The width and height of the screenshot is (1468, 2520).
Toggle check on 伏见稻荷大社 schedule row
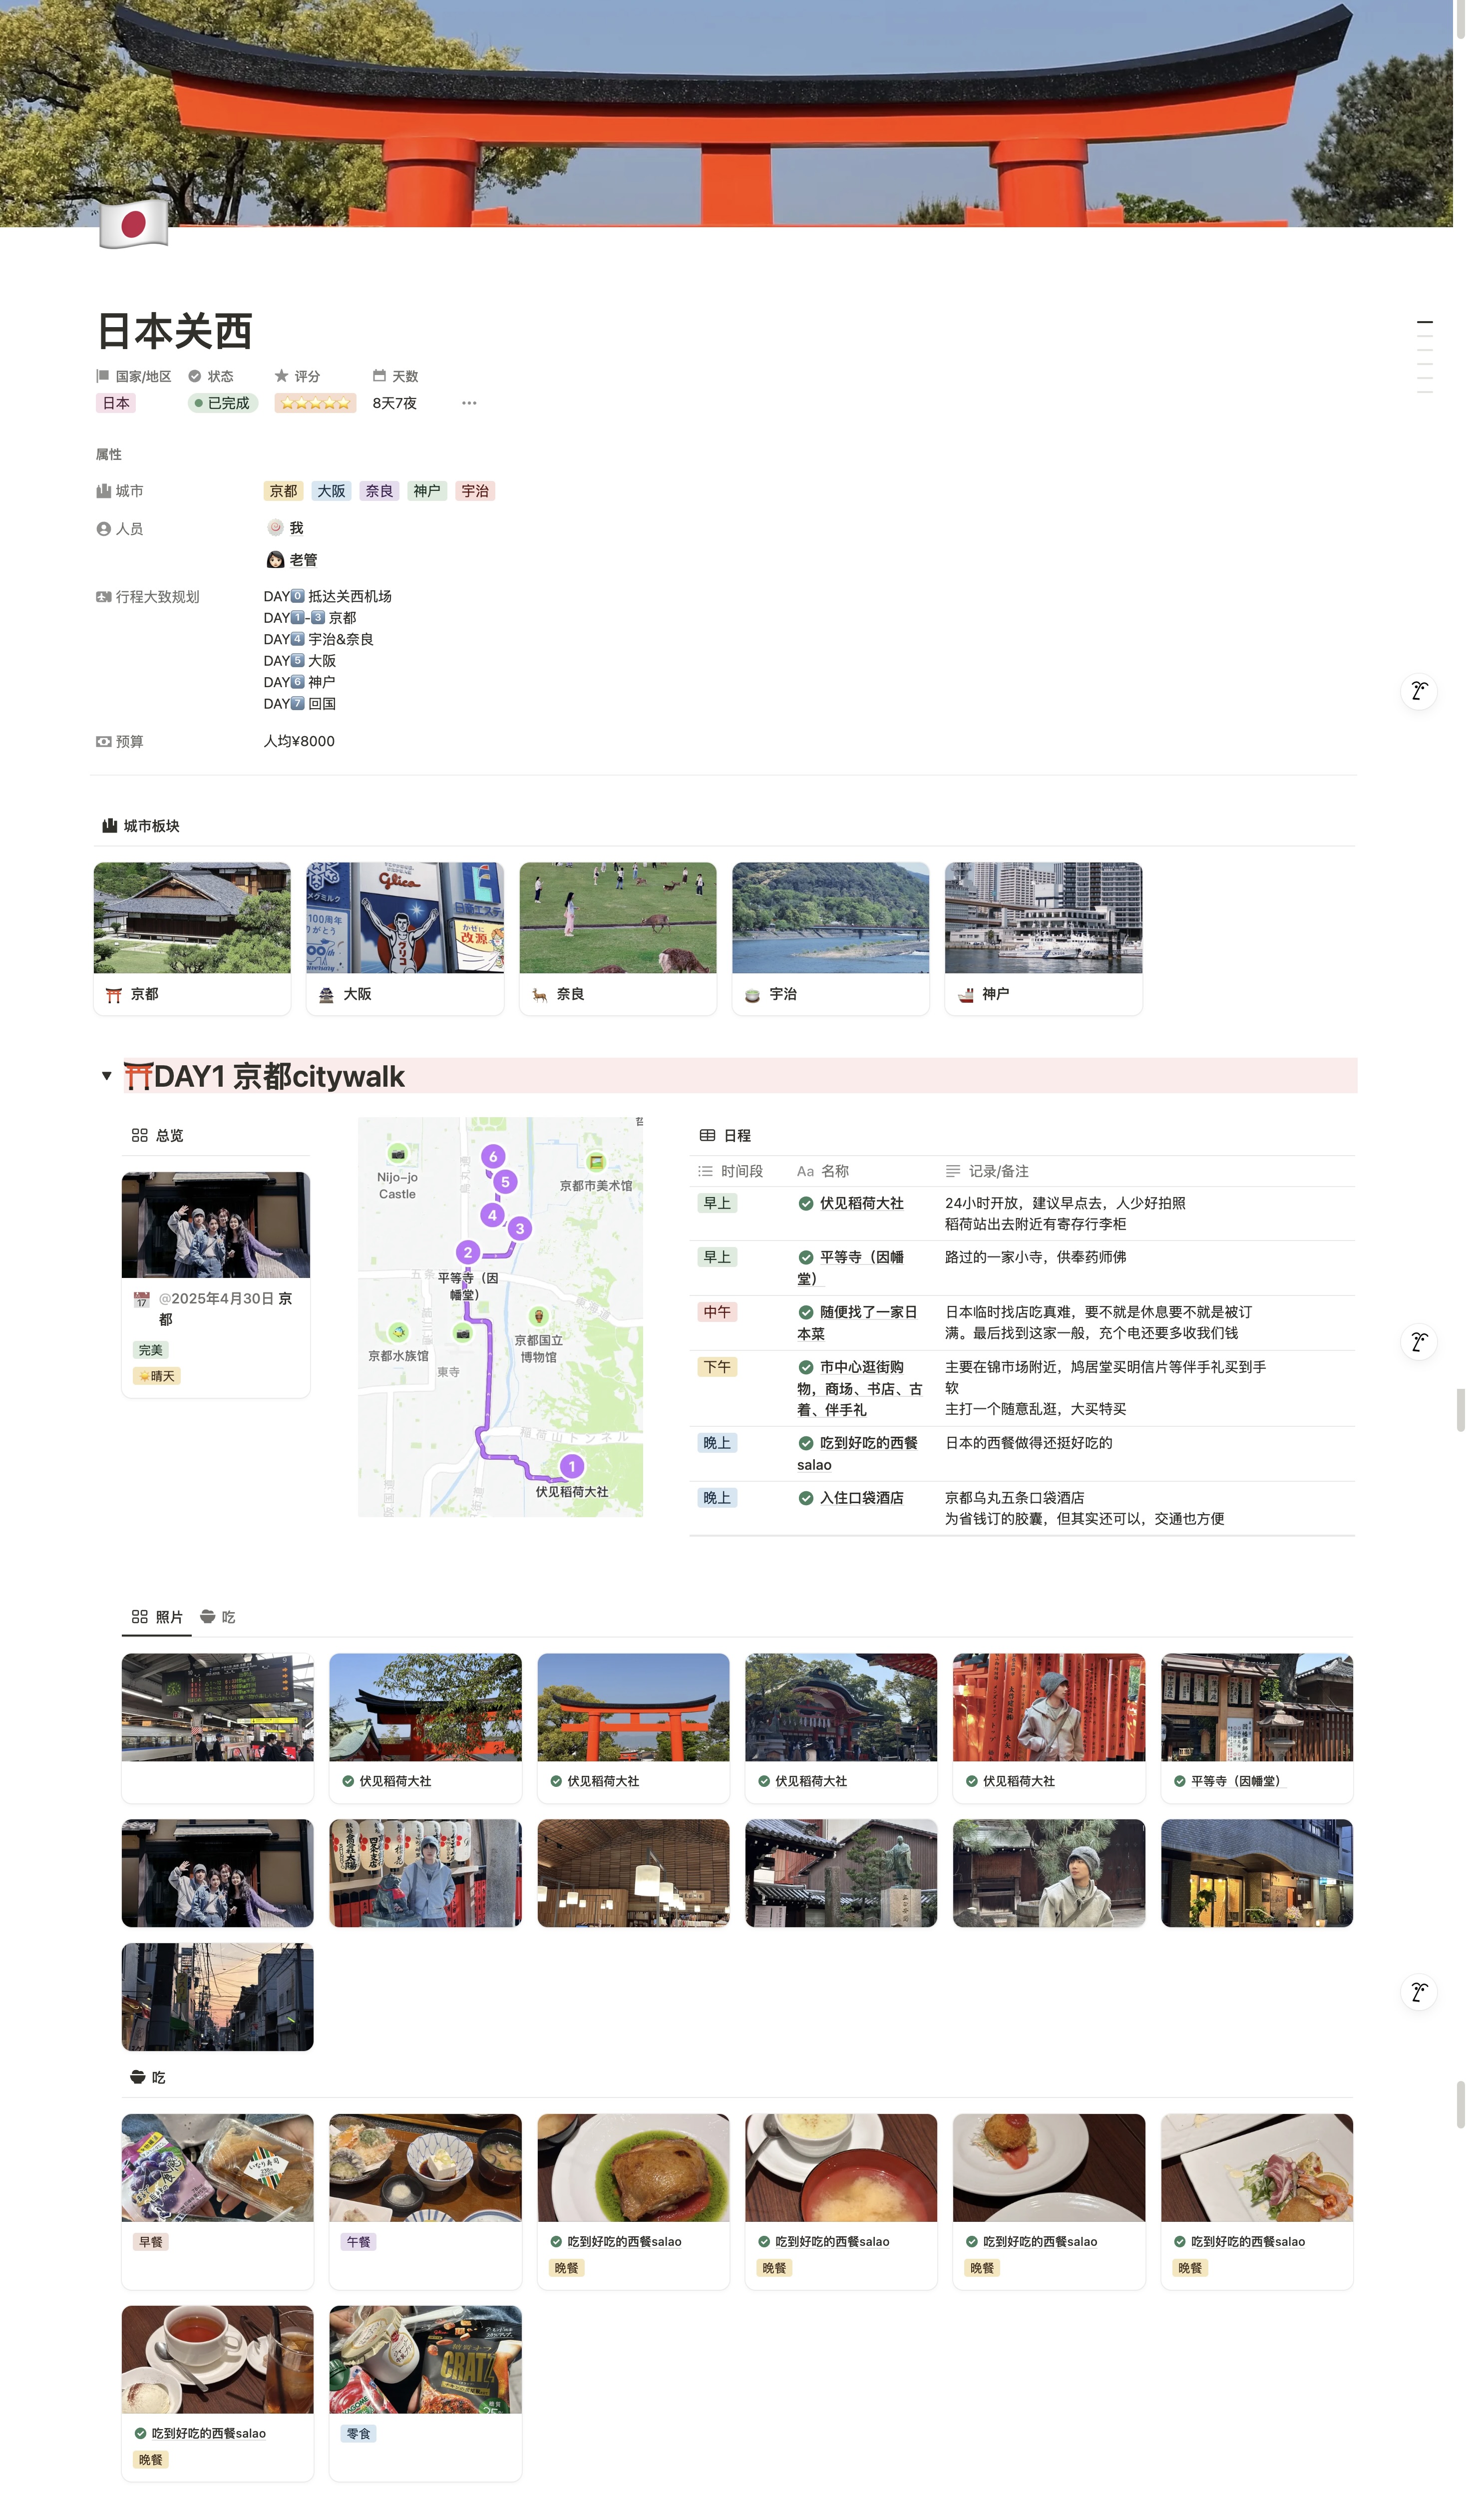click(805, 1203)
